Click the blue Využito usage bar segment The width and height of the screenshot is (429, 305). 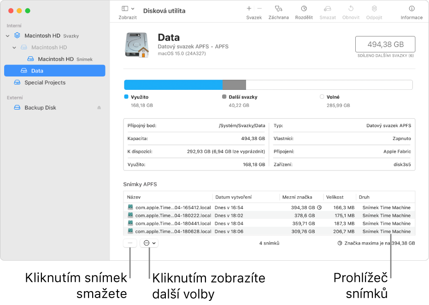(173, 85)
